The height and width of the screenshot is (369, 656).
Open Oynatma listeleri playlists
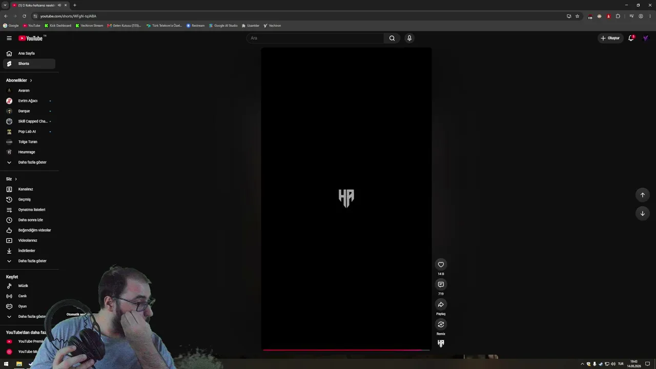[x=29, y=210]
